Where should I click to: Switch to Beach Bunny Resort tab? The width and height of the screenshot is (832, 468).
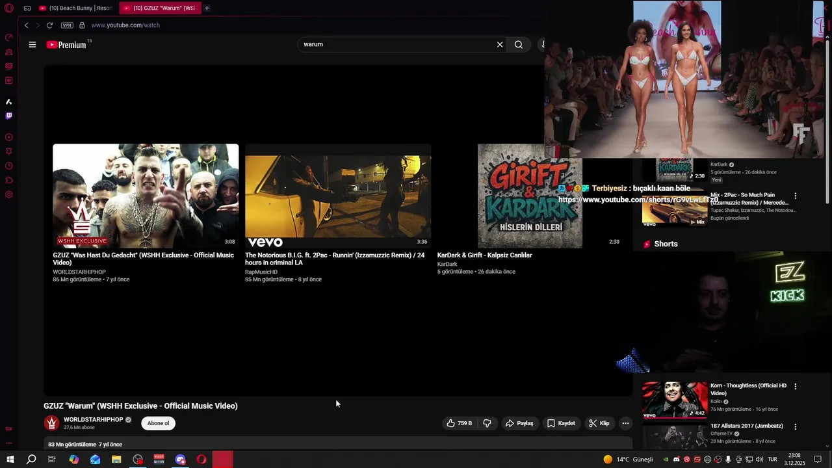[x=75, y=8]
